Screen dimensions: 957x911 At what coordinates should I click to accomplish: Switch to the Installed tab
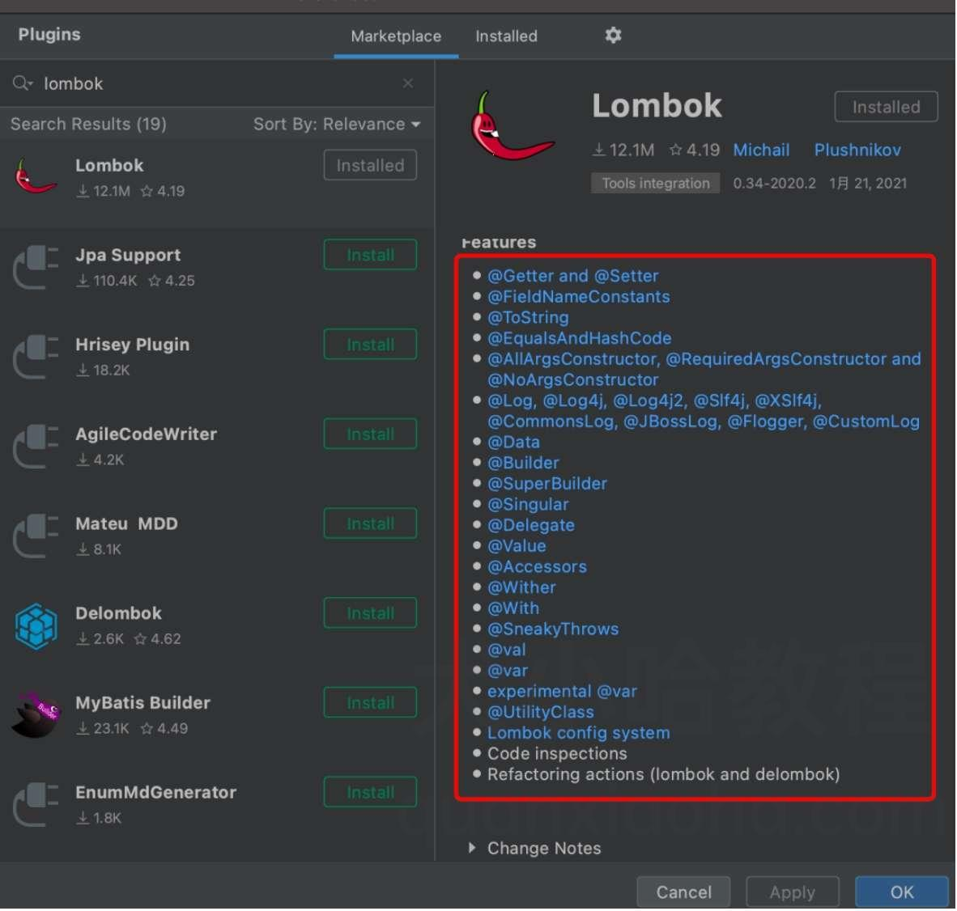pyautogui.click(x=506, y=36)
